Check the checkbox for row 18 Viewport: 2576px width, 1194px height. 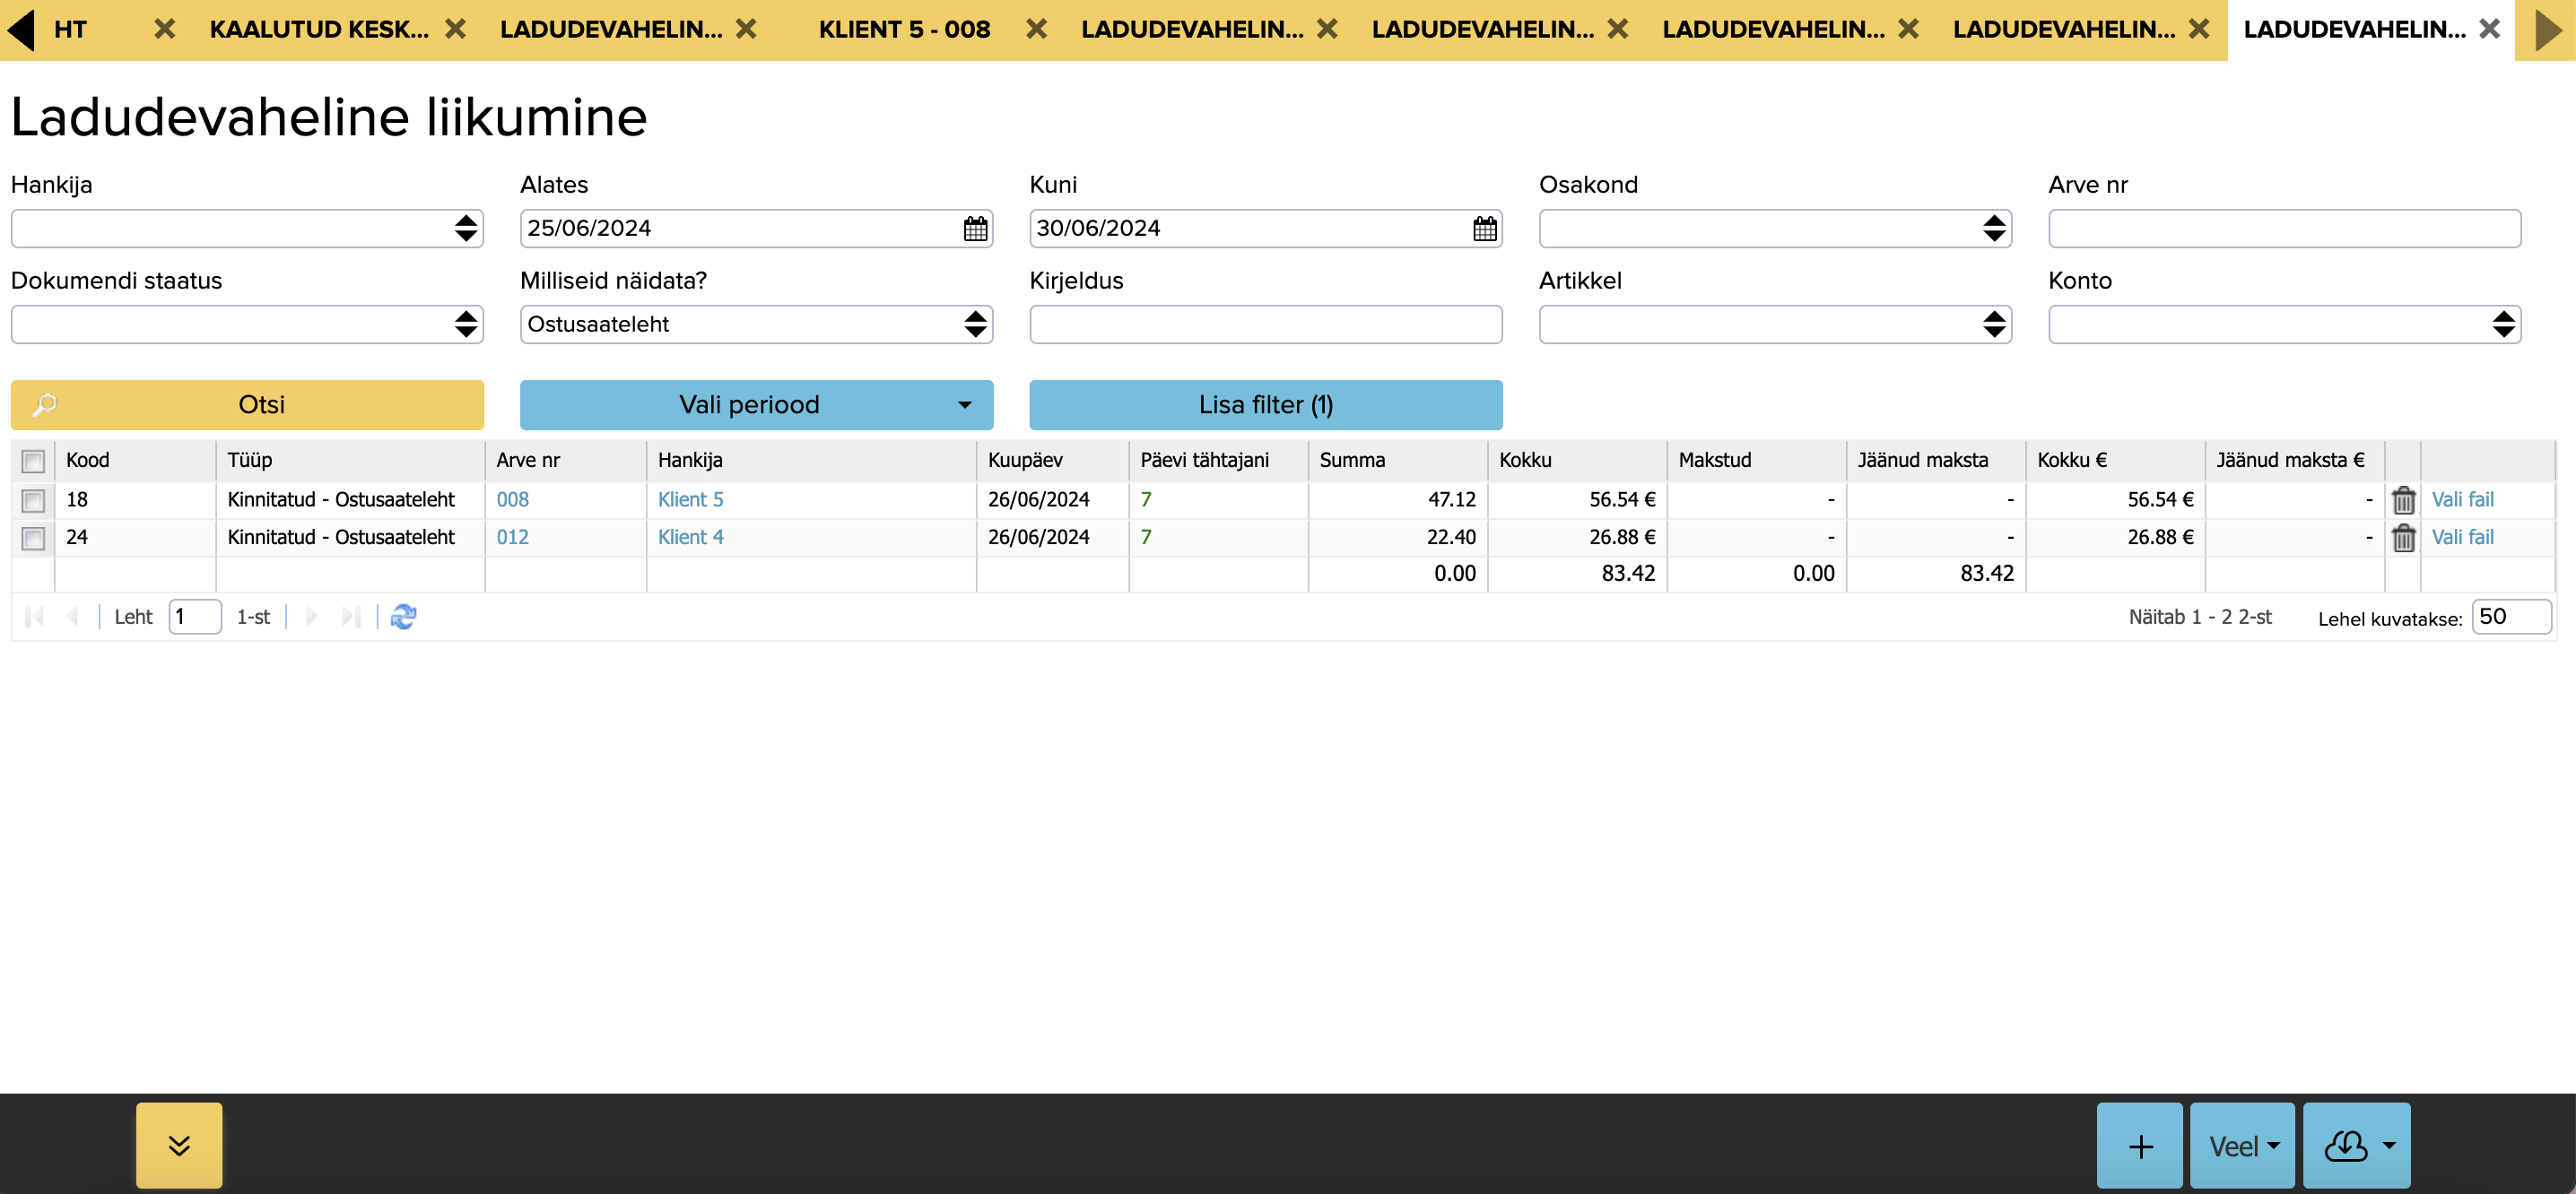[33, 499]
